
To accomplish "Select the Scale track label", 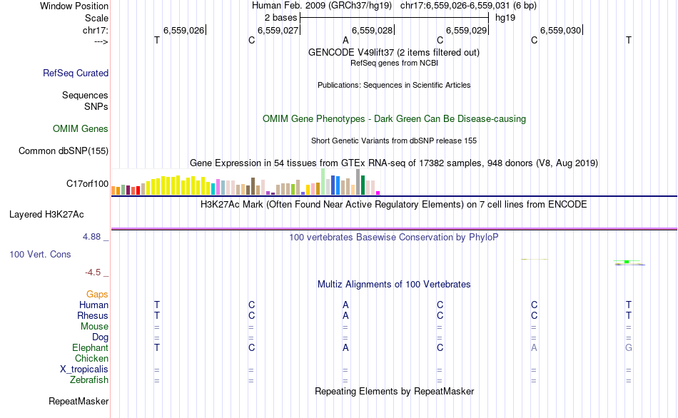I will point(96,18).
